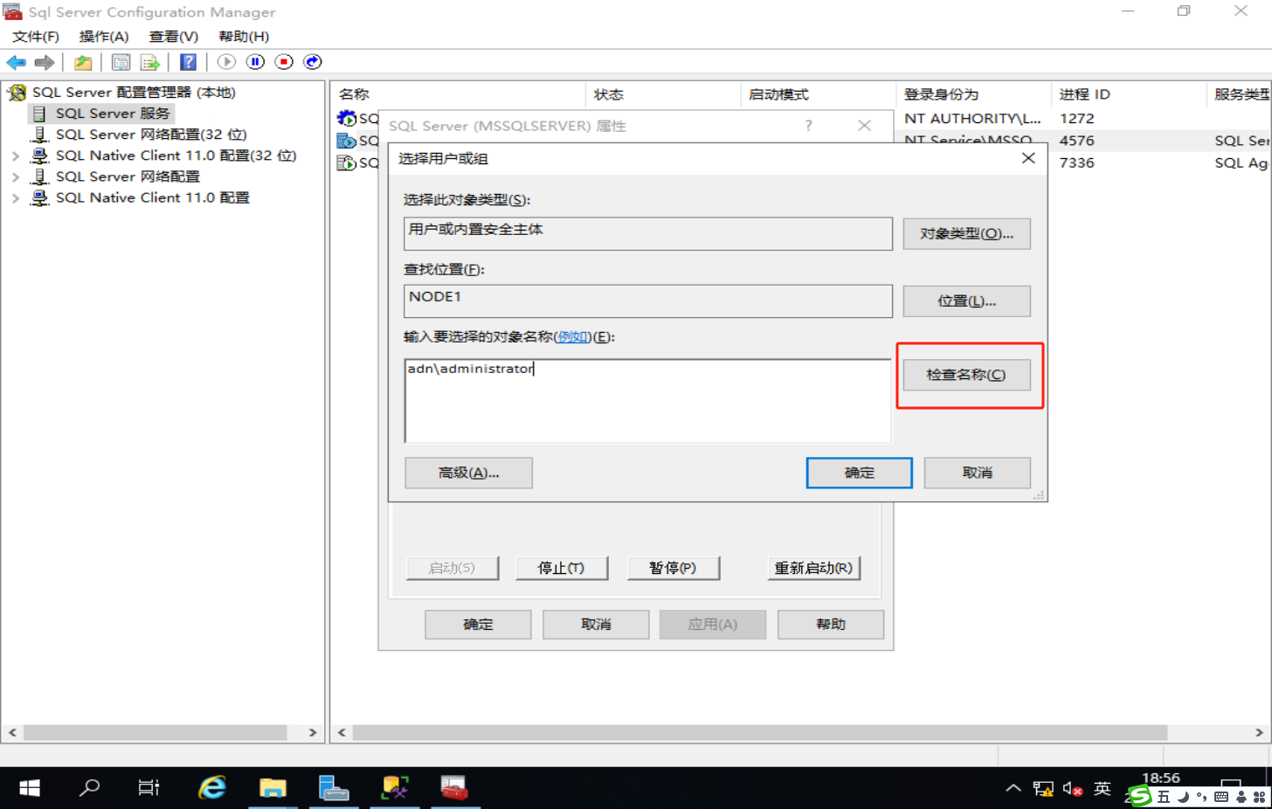Open taskbar search magnifier
Image resolution: width=1272 pixels, height=809 pixels.
pyautogui.click(x=89, y=788)
